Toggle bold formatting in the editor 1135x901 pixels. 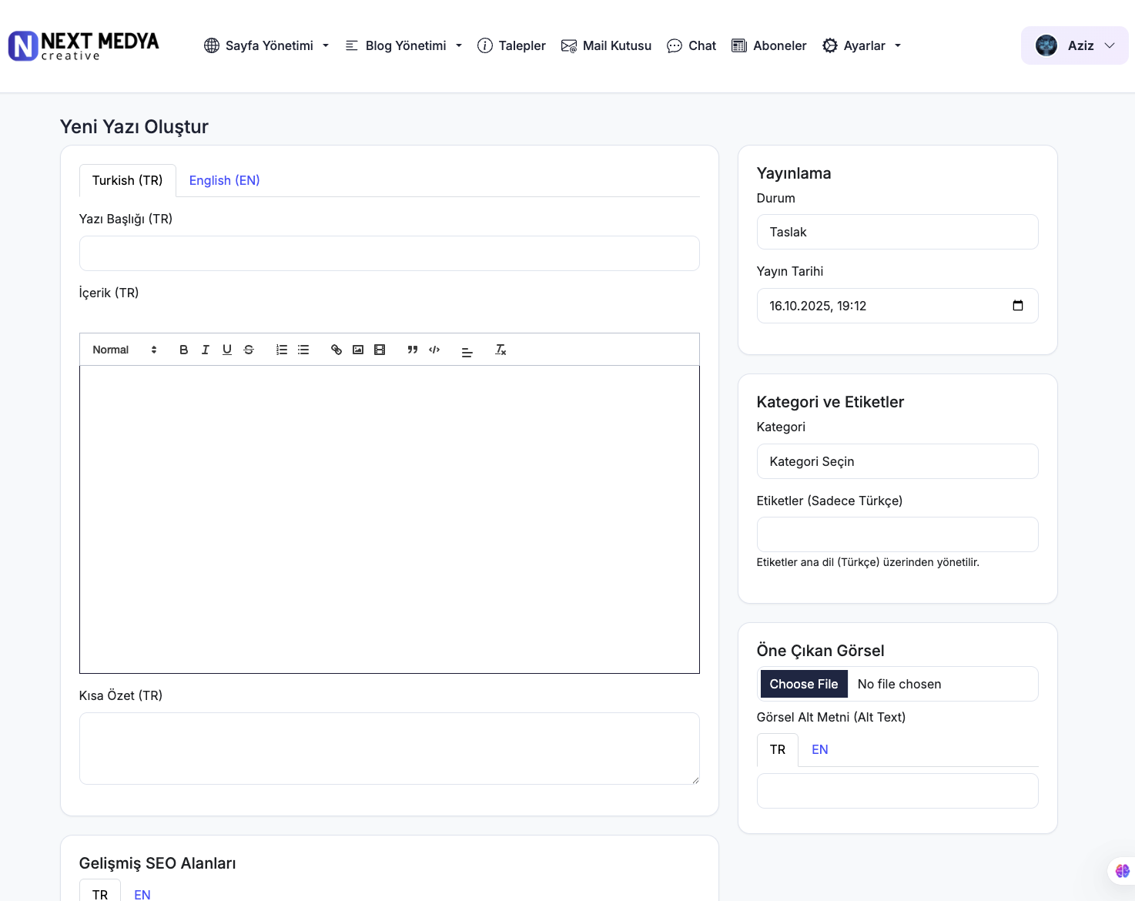183,350
